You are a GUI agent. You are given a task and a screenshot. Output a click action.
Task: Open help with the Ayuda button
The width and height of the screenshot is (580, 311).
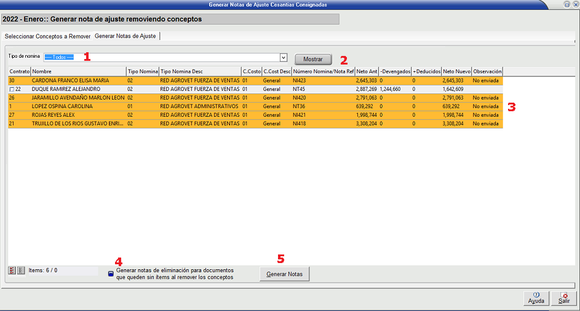point(536,298)
